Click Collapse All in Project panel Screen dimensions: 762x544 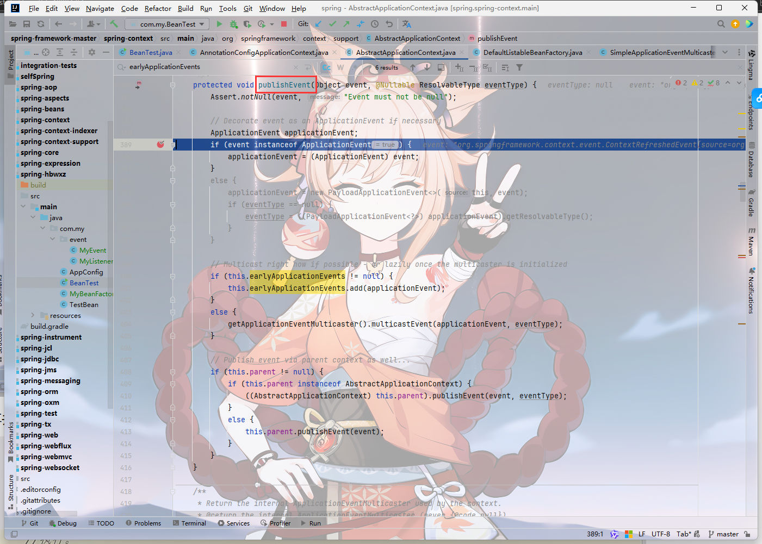pyautogui.click(x=74, y=52)
